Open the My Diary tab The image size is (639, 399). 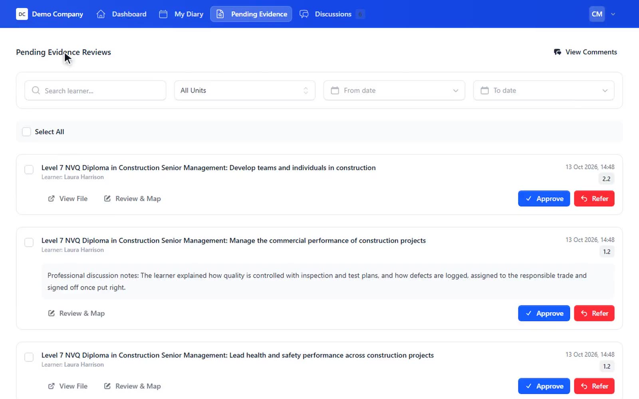tap(181, 14)
